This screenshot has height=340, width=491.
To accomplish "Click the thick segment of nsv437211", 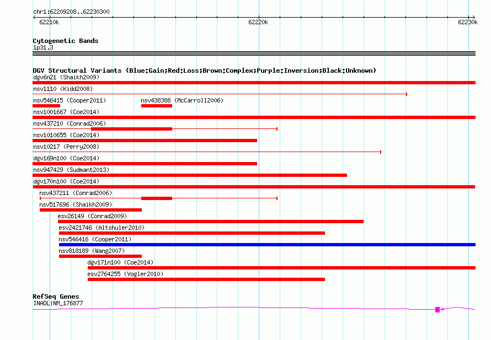I will 157,198.
